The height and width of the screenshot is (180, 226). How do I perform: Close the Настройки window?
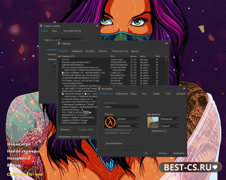click(x=184, y=88)
